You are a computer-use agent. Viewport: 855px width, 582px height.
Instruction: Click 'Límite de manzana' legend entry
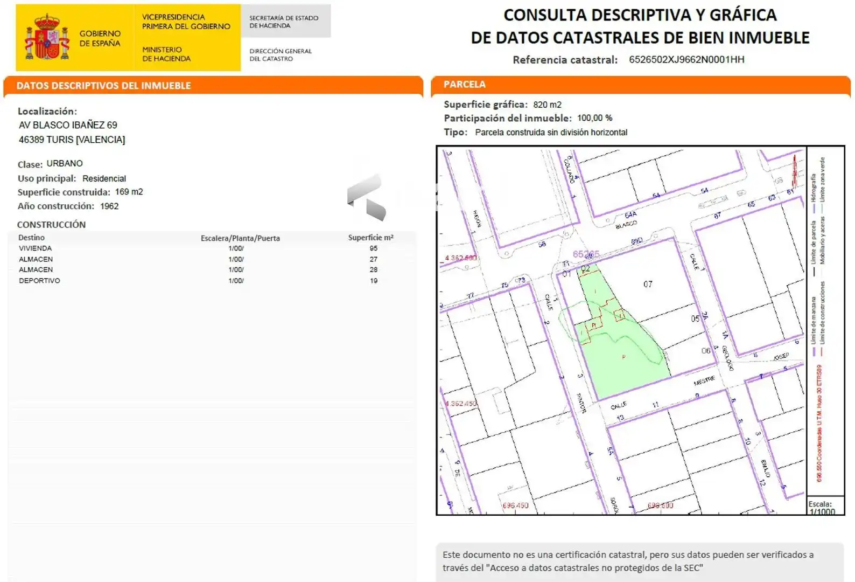(814, 326)
